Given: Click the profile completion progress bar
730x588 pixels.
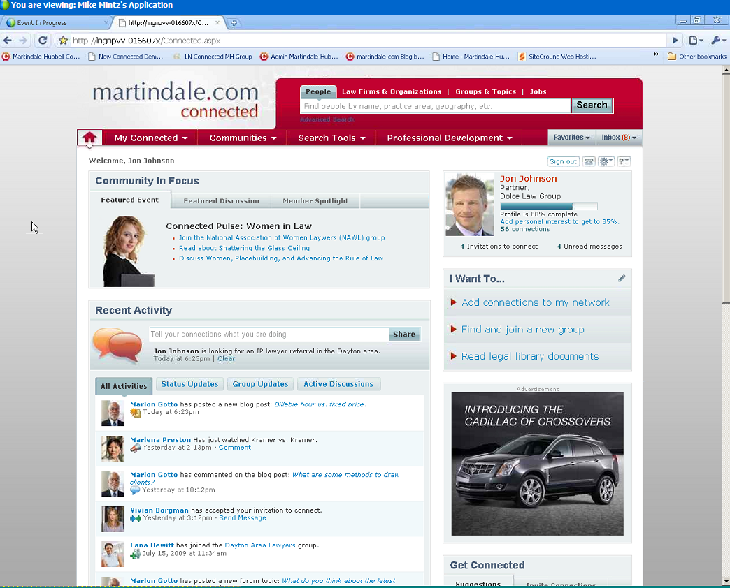Looking at the screenshot, I should point(548,206).
